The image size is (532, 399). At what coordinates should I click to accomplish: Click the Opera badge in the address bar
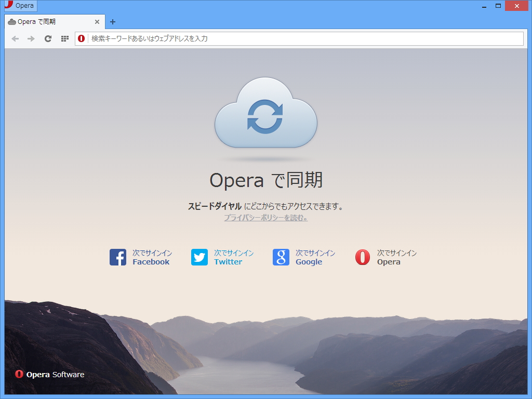point(81,38)
